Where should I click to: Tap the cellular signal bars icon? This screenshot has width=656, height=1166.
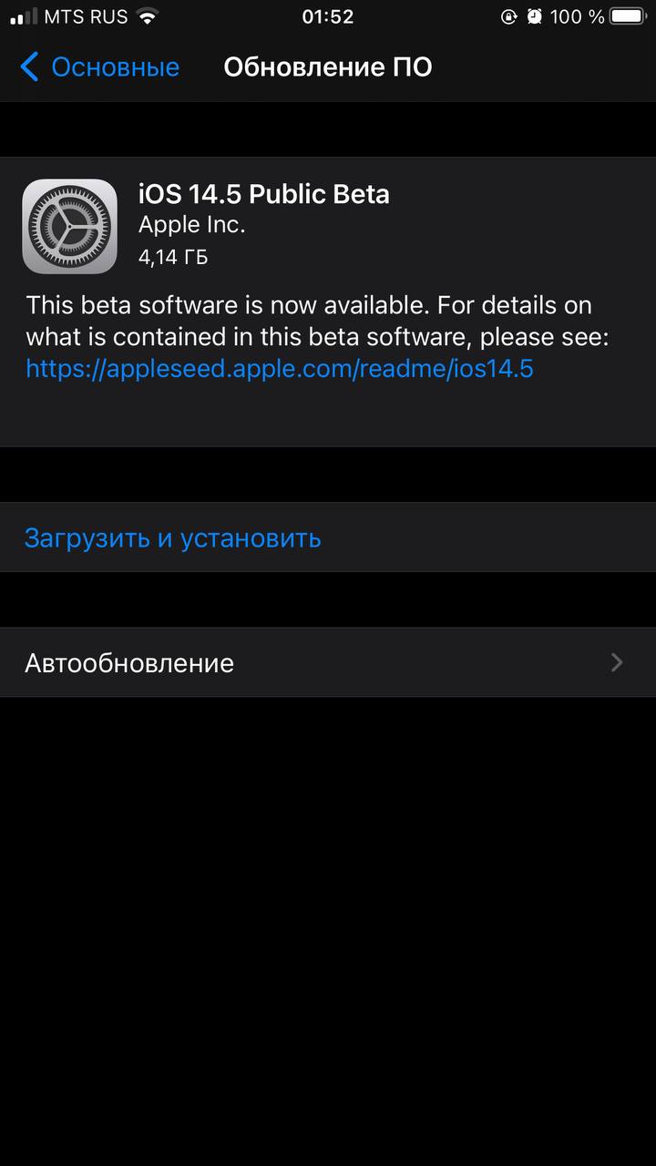23,16
